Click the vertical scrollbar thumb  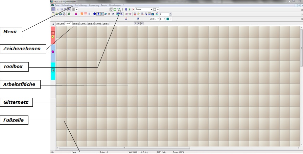[x=301, y=48]
